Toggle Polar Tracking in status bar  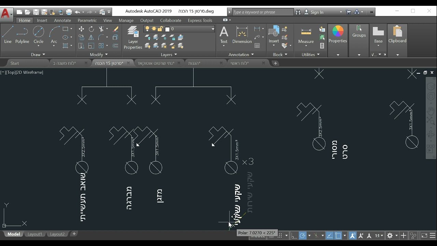[302, 235]
